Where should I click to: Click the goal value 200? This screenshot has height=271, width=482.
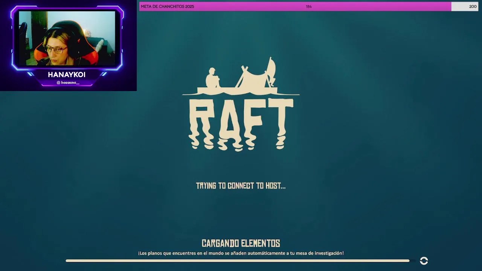[473, 6]
